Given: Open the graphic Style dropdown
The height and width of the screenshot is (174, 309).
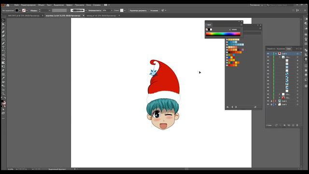Looking at the screenshot, I should point(125,11).
